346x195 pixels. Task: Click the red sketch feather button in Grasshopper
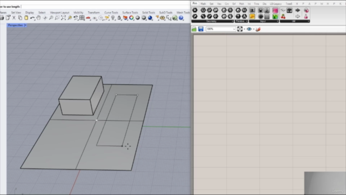[258, 29]
